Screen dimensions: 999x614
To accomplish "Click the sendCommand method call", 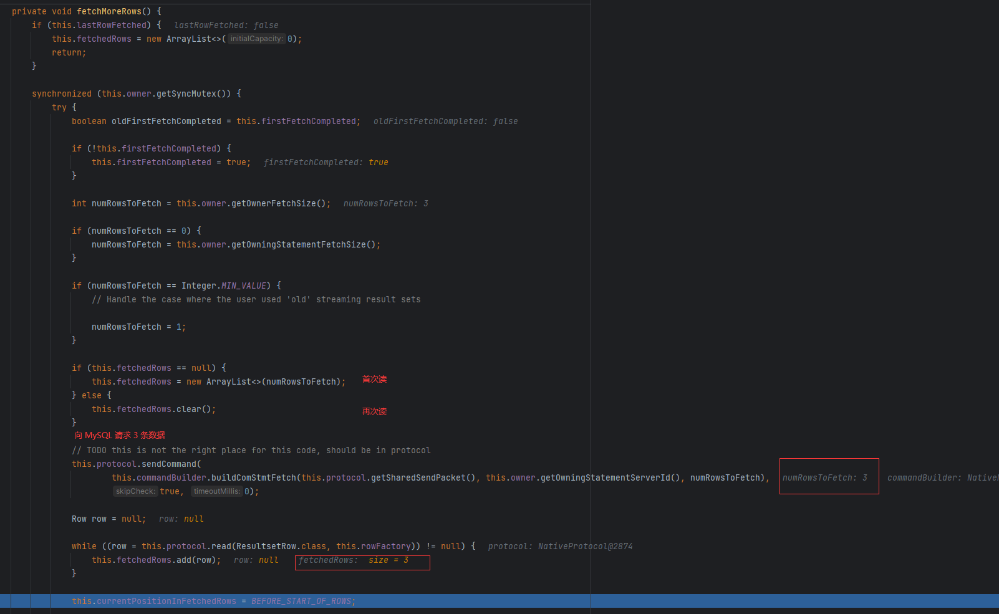I will coord(169,464).
